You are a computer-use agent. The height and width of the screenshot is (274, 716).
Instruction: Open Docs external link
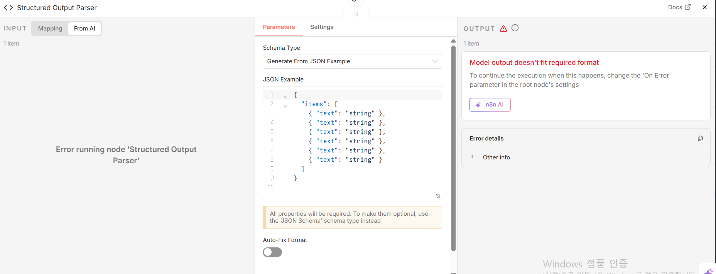[679, 7]
